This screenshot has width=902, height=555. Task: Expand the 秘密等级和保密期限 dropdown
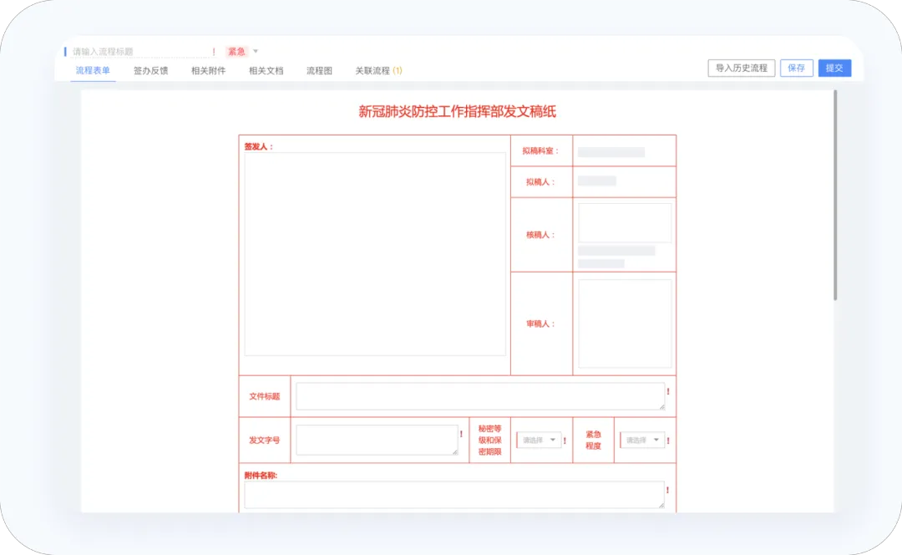(540, 440)
